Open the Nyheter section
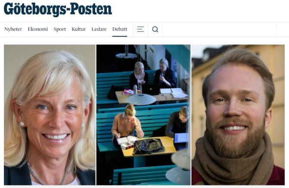289x188 pixels. pyautogui.click(x=13, y=29)
